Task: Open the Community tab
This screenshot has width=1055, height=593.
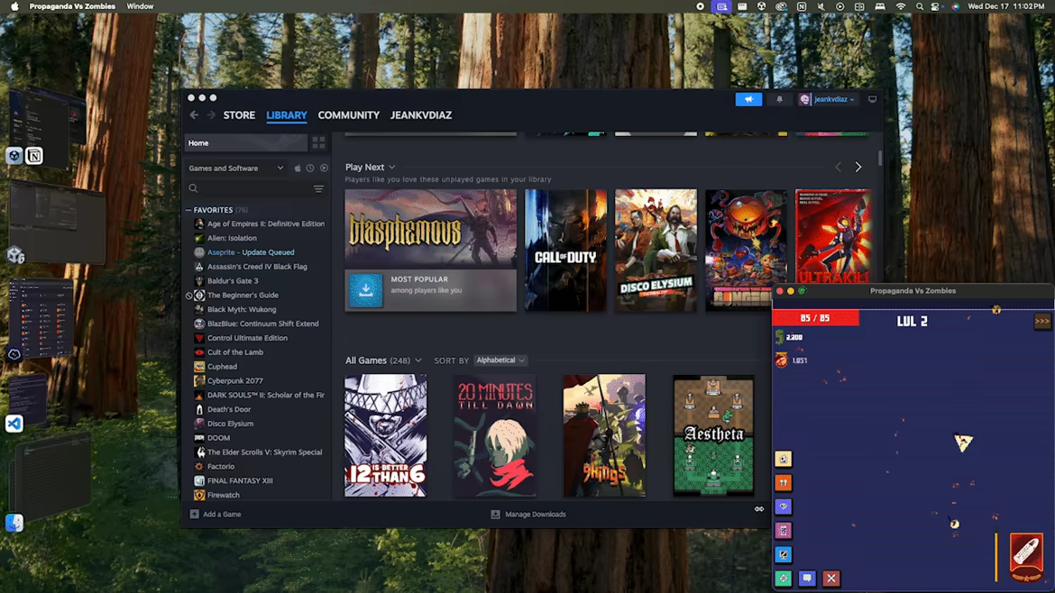Action: 349,115
